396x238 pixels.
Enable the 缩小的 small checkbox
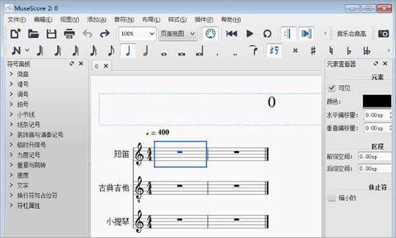point(331,198)
